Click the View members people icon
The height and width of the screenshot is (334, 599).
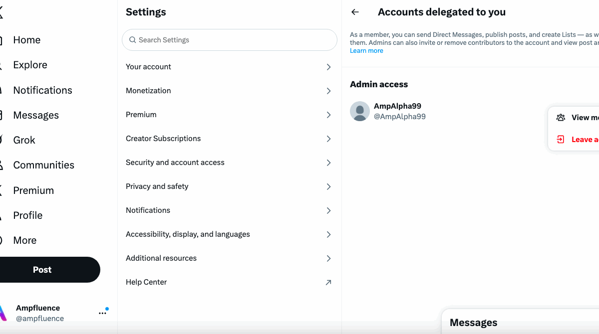(x=561, y=118)
